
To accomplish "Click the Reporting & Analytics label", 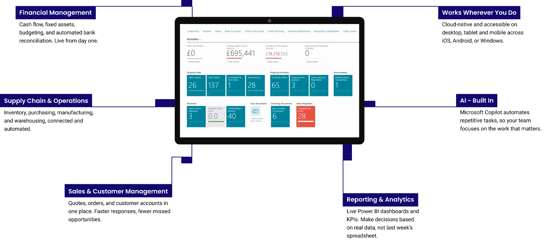I will [380, 200].
